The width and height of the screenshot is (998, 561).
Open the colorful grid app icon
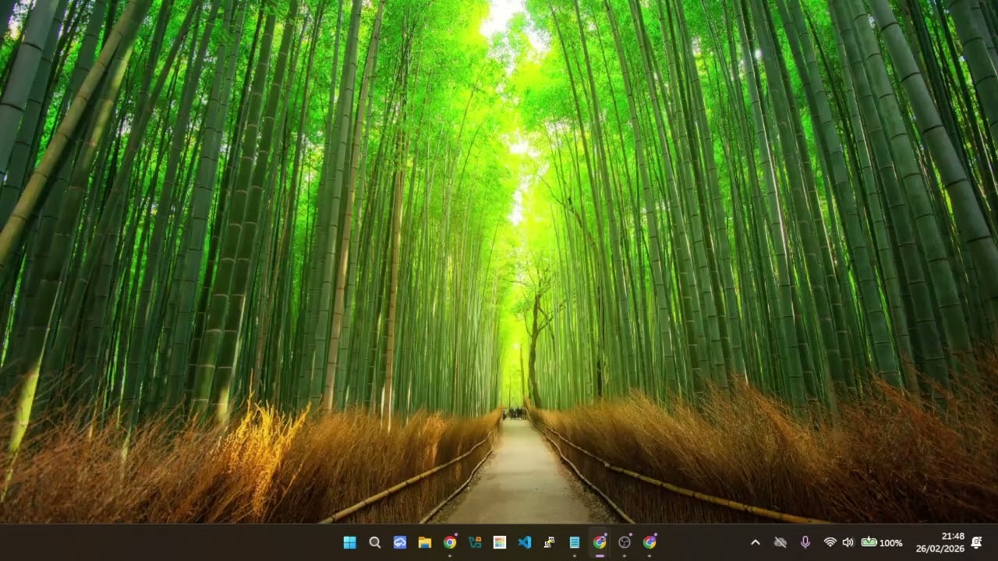(x=500, y=542)
